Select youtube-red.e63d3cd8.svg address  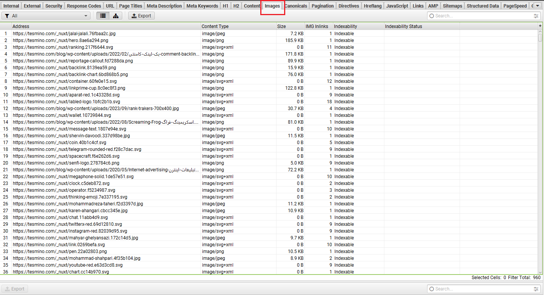(68, 265)
